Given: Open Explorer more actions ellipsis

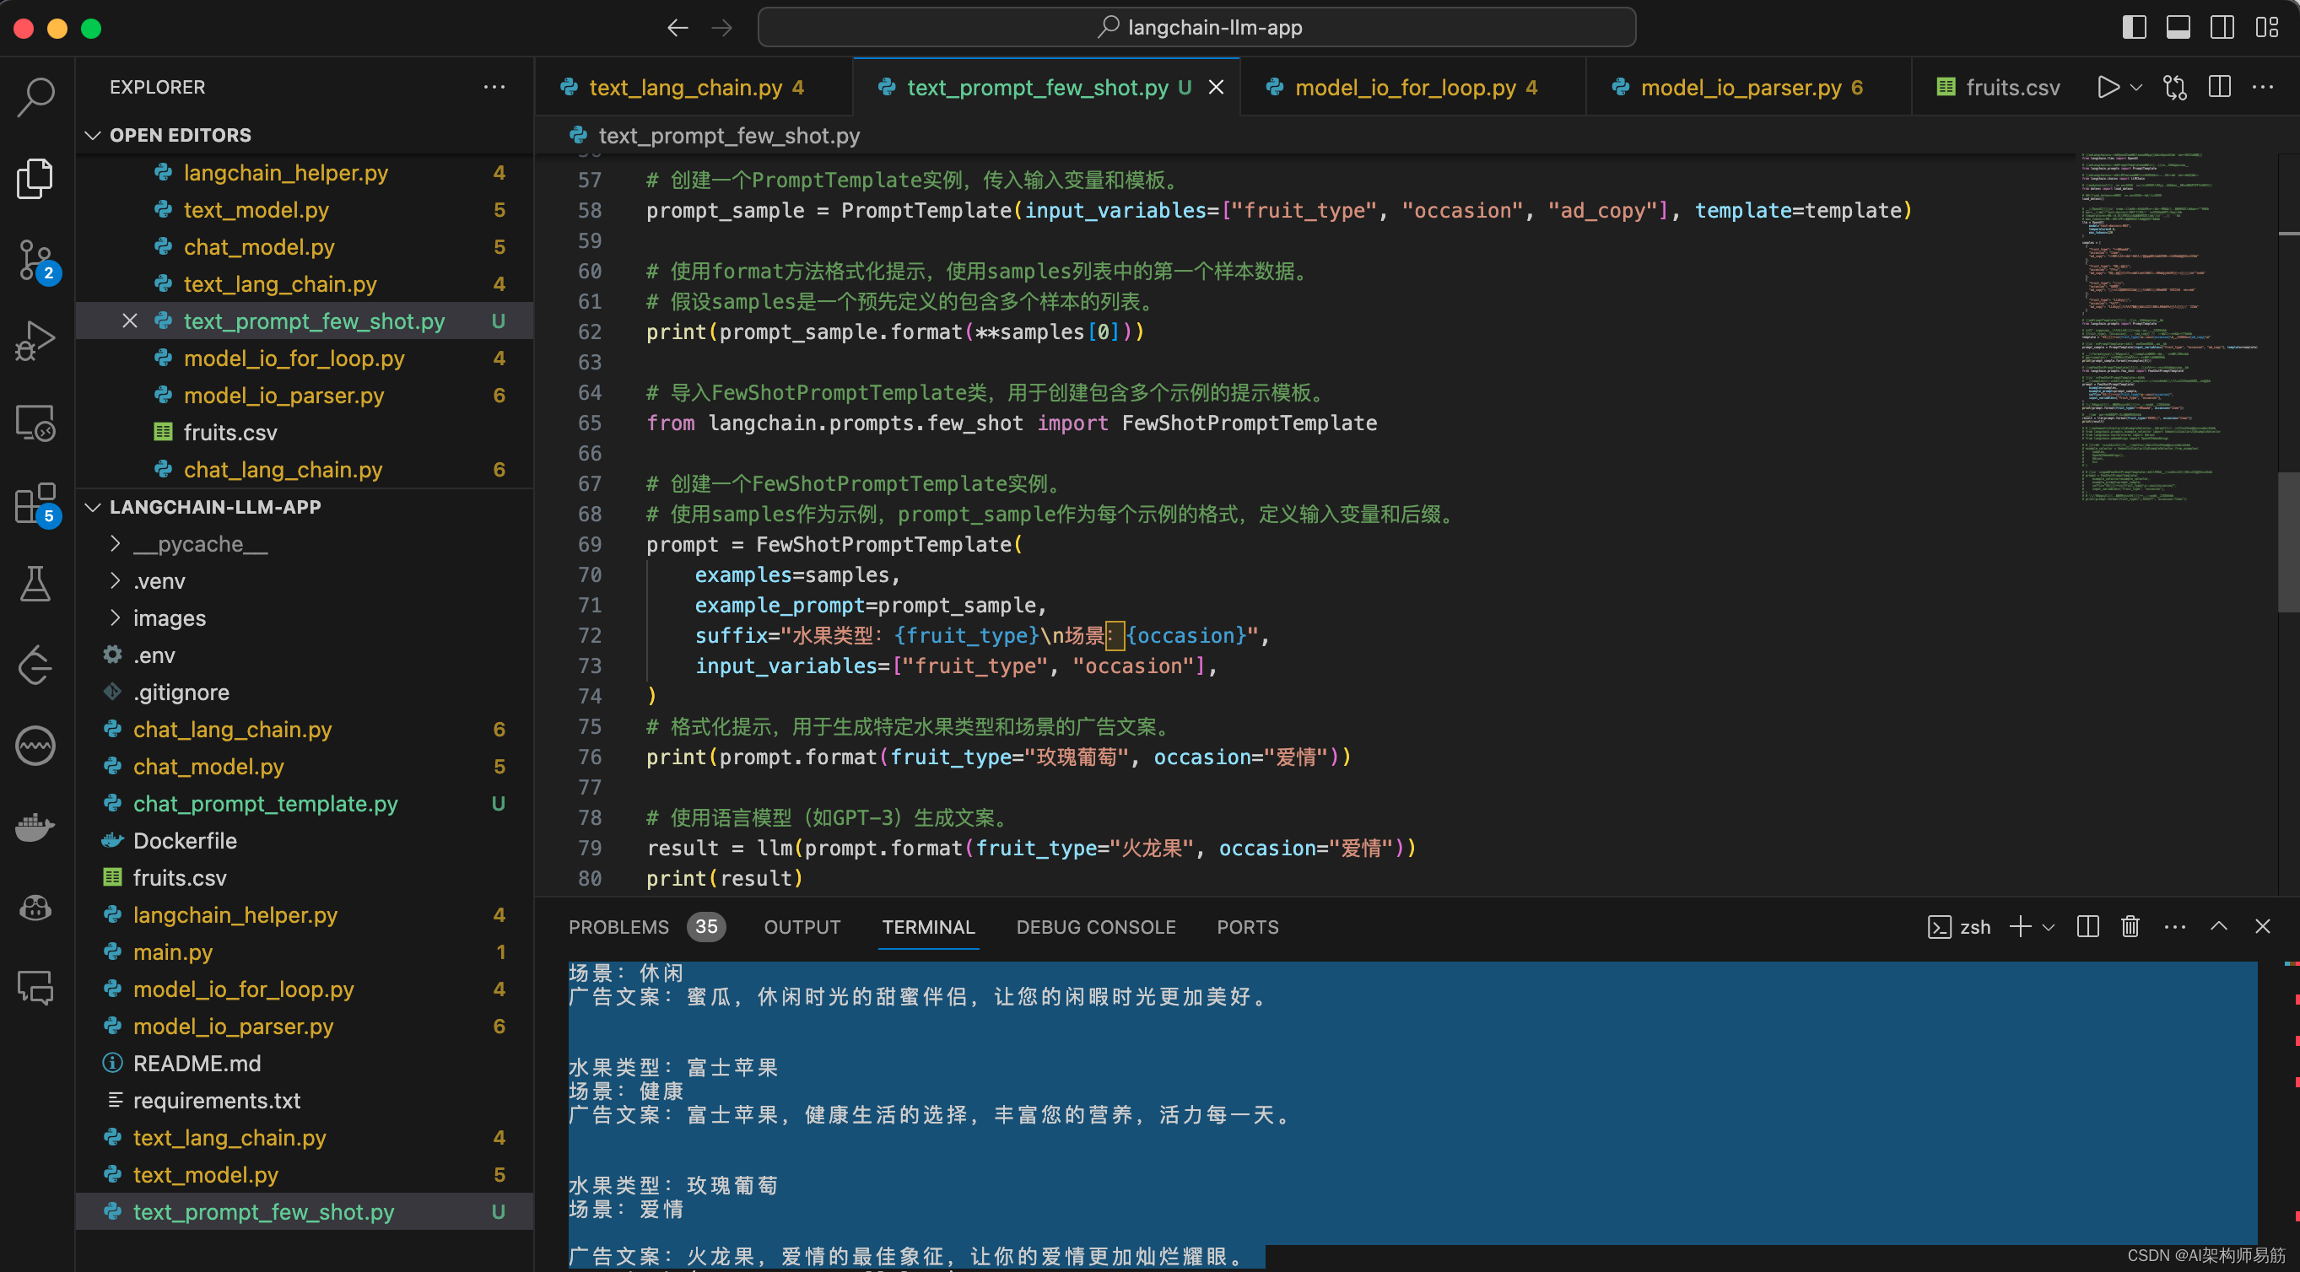Looking at the screenshot, I should coord(494,87).
